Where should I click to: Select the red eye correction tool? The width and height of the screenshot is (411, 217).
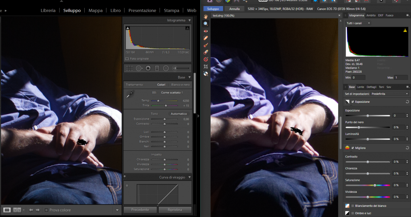click(x=205, y=31)
